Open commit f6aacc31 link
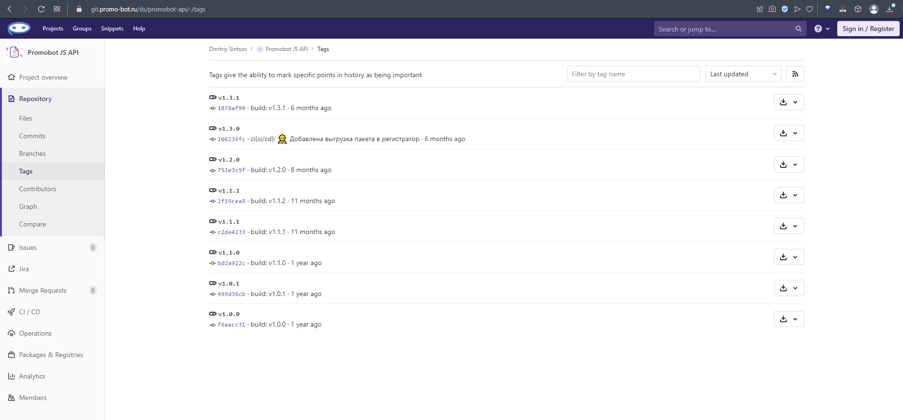Viewport: 903px width, 420px height. 231,325
